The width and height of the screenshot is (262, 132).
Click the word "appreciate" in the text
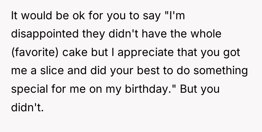[x=146, y=53]
